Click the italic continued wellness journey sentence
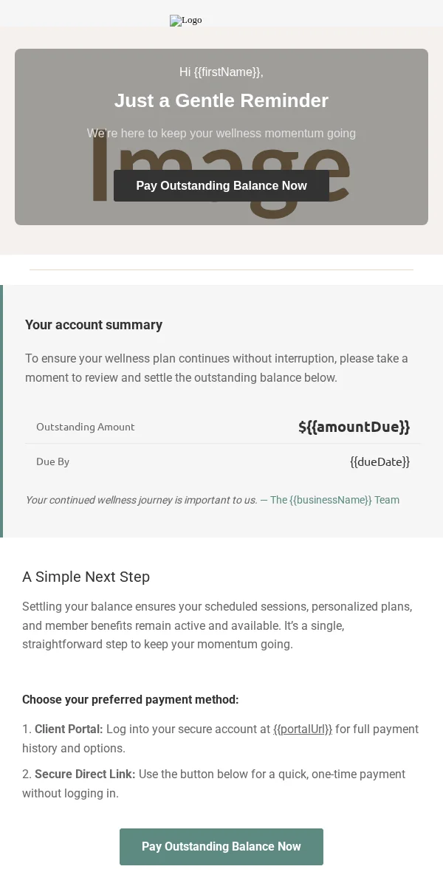443x886 pixels. [x=141, y=500]
